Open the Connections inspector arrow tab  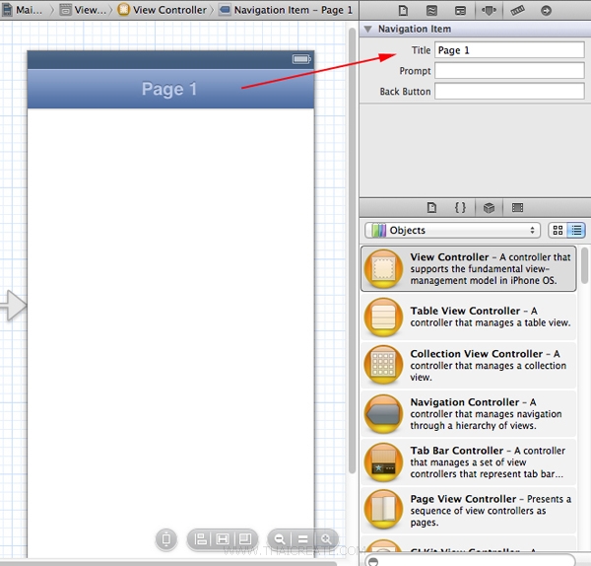point(546,10)
